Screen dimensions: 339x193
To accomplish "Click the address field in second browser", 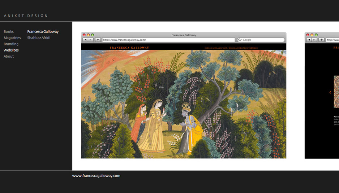I will pos(332,40).
